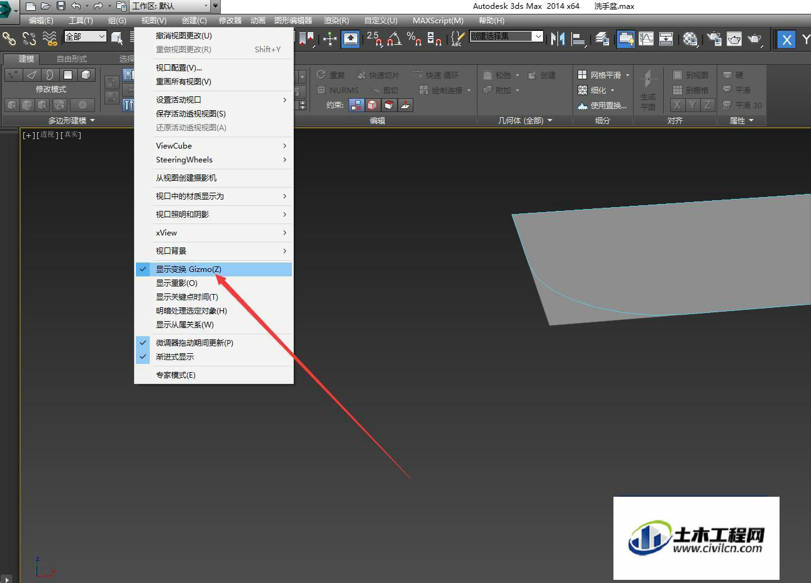Click the Select Object cursor icon

coord(117,38)
